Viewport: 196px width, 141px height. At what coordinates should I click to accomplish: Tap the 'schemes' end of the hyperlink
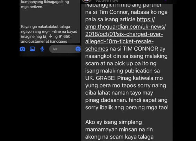point(97,49)
